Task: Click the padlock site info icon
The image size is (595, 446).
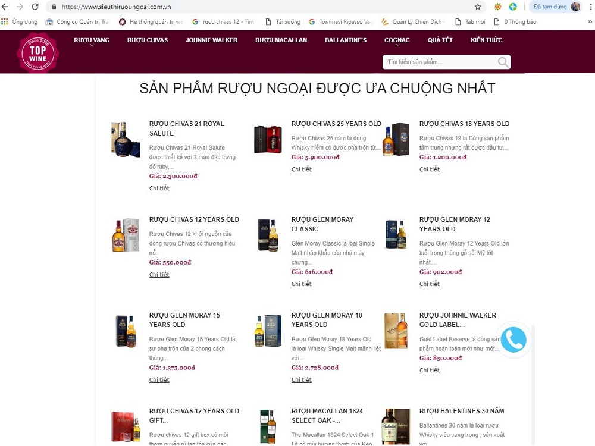Action: (54, 7)
